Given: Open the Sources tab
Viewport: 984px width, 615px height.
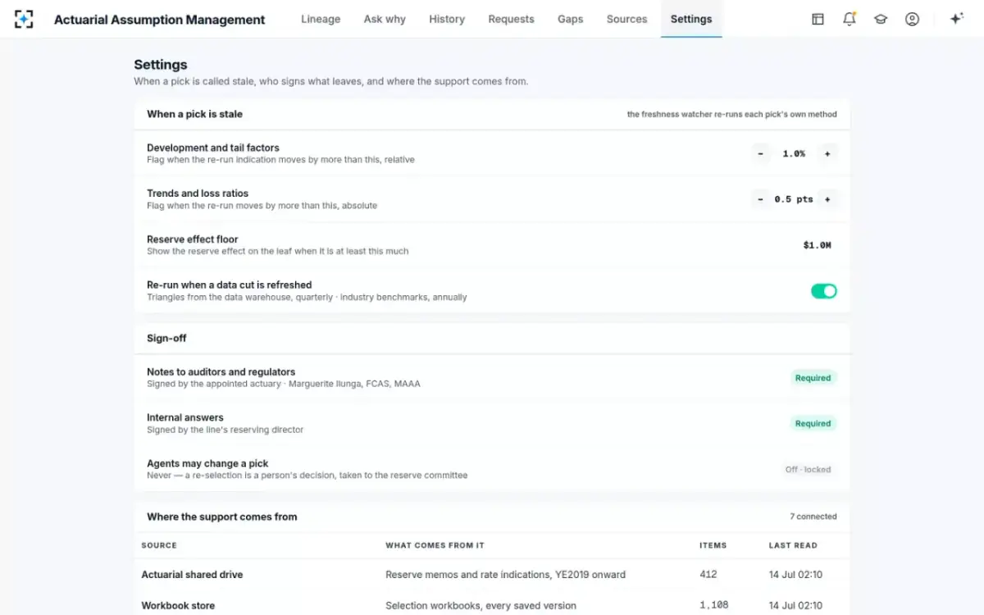Looking at the screenshot, I should pos(627,19).
